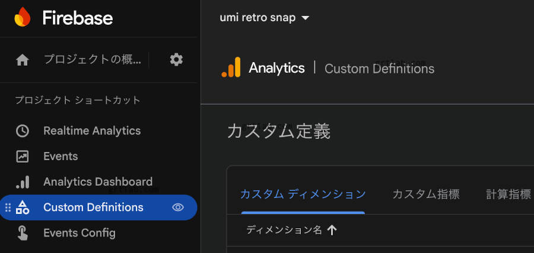Go to the Analytics Dashboard link

pyautogui.click(x=98, y=182)
